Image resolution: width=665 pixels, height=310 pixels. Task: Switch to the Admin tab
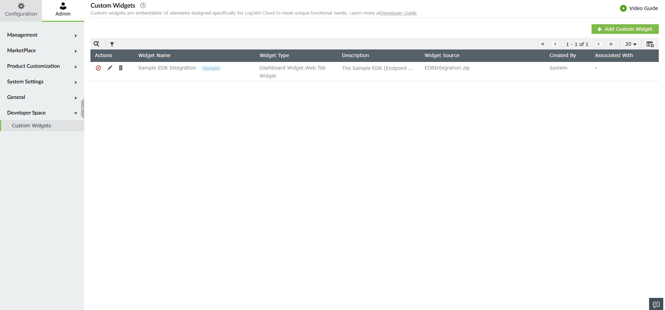[63, 10]
